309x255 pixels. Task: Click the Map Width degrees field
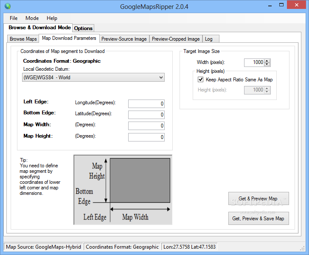point(146,126)
